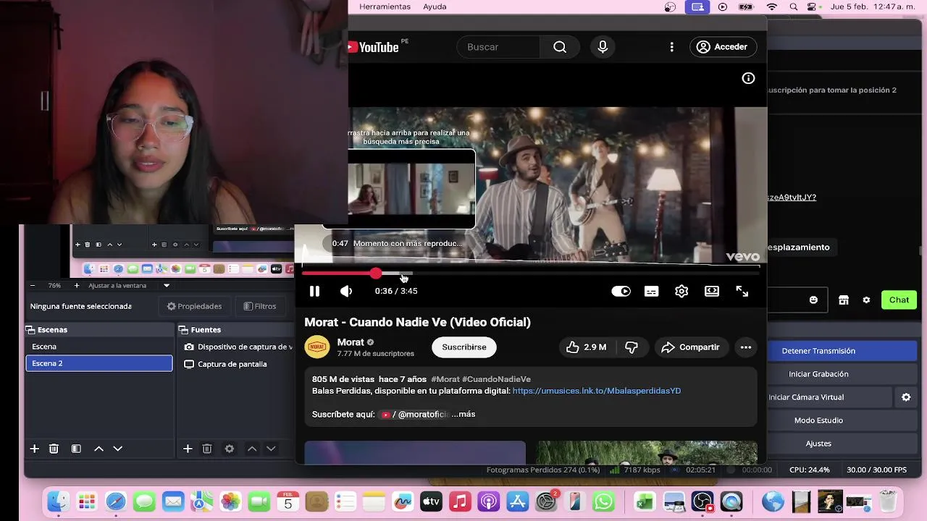Click Detener Transmisión in OBS controls
Screen dimensions: 927x521
coord(818,351)
